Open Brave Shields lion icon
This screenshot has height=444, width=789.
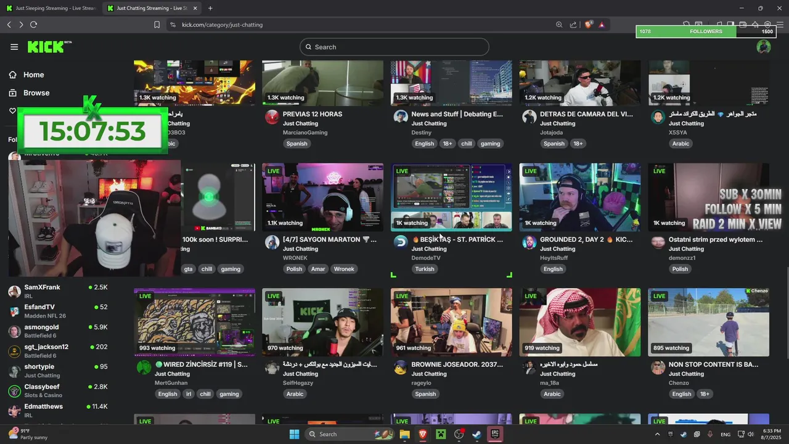point(589,25)
